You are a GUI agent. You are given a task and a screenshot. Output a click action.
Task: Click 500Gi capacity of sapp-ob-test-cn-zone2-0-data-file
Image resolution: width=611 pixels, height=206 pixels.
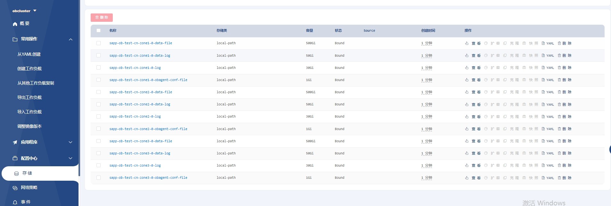point(310,92)
